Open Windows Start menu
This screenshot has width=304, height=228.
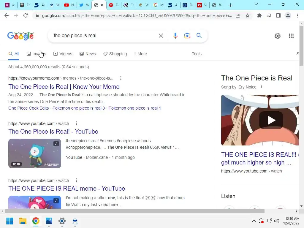[x=9, y=221]
